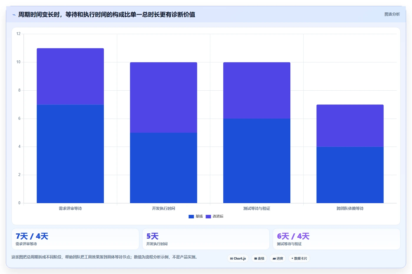Viewport: 412px width, 274px height.
Task: Click the 改进后 bar segment for 测试等待与验证
Action: point(257,90)
